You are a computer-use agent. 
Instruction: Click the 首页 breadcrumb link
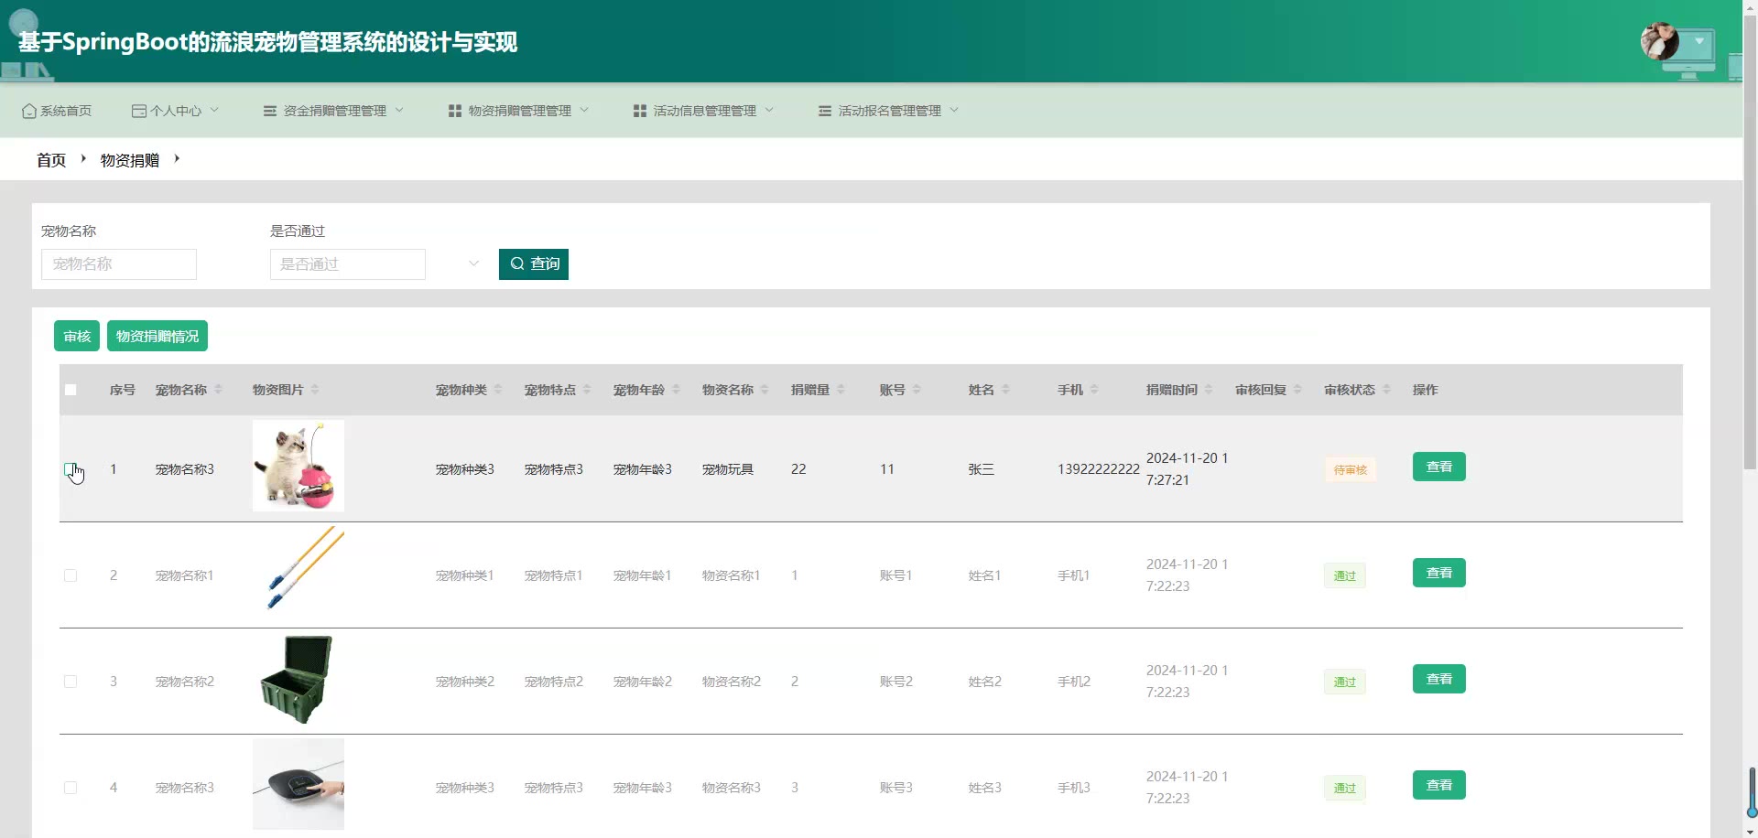(x=51, y=160)
